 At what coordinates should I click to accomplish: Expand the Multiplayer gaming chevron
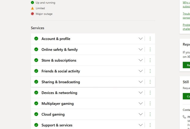[141, 104]
